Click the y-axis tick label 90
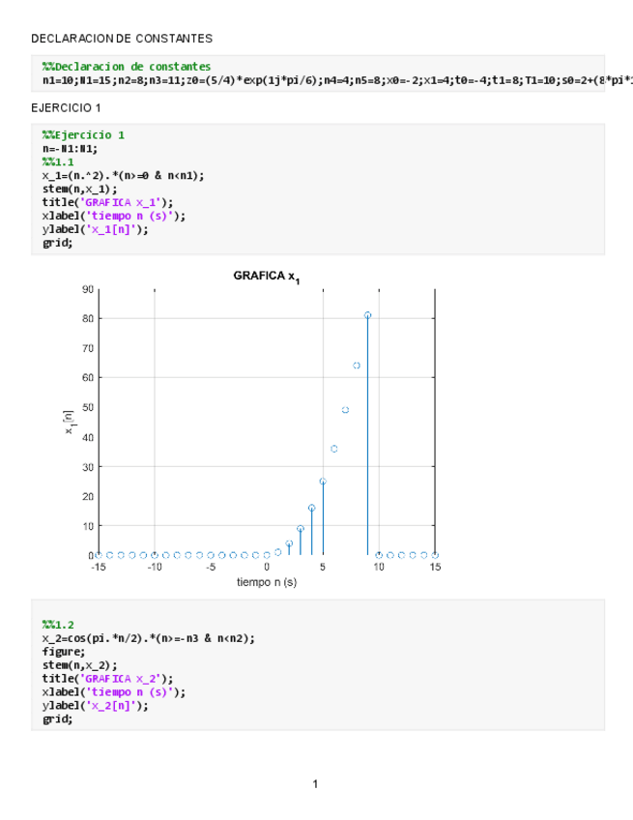Image resolution: width=633 pixels, height=820 pixels. tap(87, 289)
